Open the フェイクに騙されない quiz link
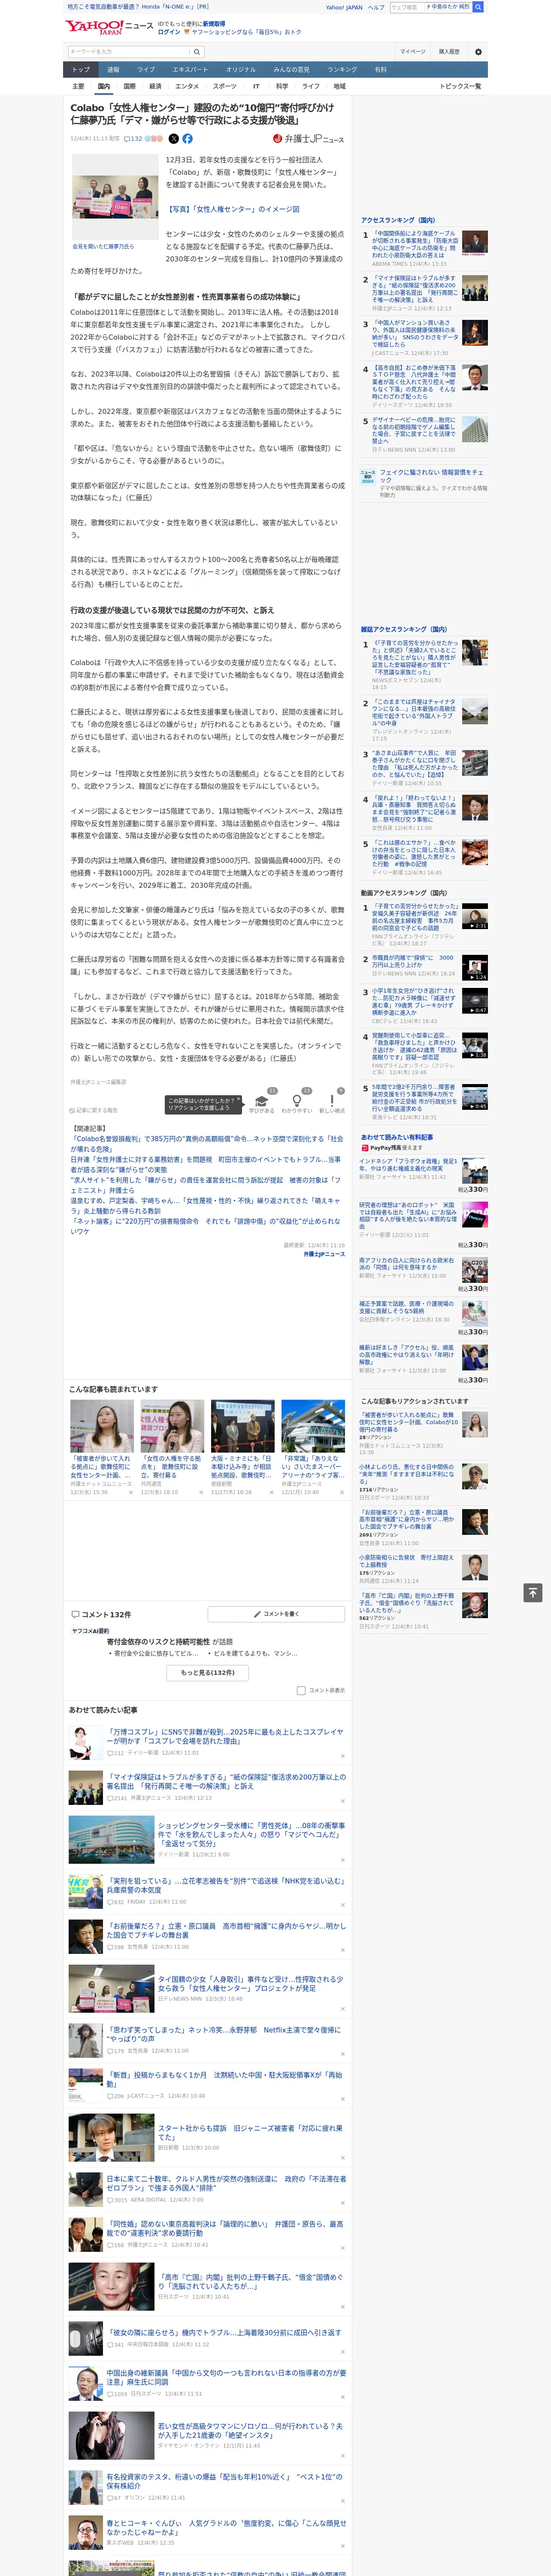This screenshot has height=2576, width=551. 432,476
